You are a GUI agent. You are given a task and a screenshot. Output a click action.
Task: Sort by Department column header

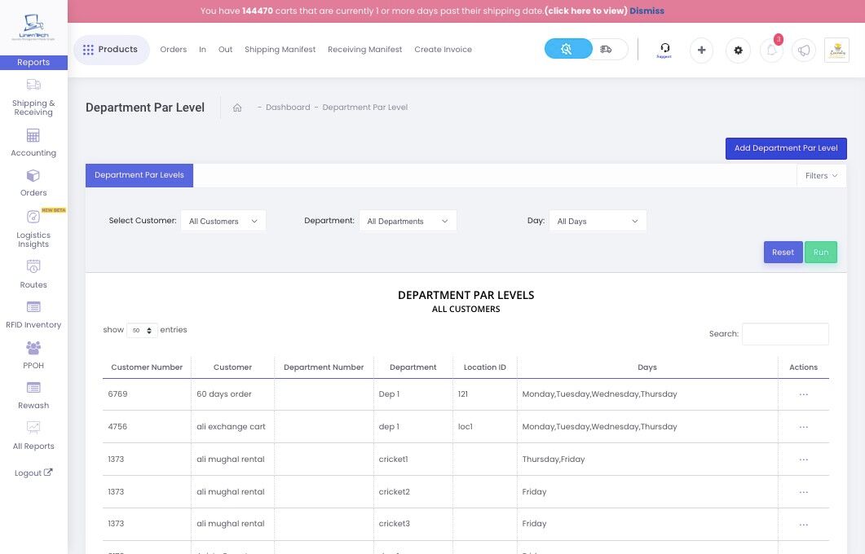(413, 367)
